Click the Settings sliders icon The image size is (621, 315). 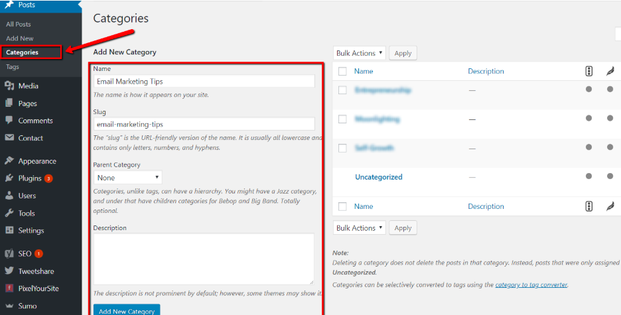click(9, 230)
